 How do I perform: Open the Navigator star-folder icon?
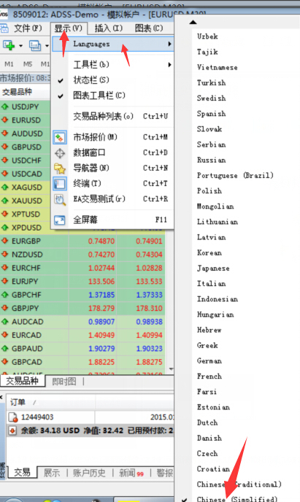point(60,169)
